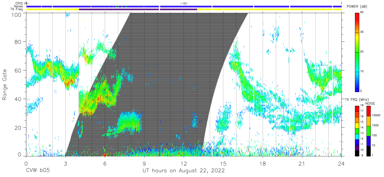Click Range Gate axis tick '100'

[x=17, y=14]
